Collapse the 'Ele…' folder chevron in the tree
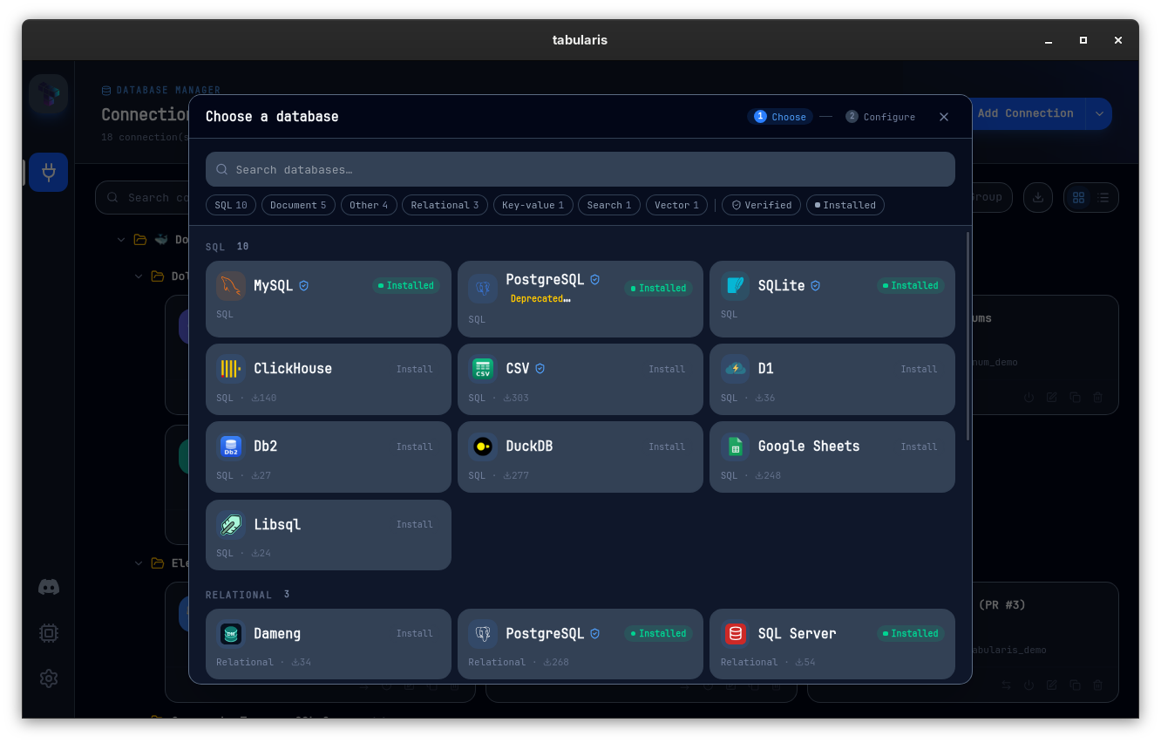The image size is (1161, 743). [139, 563]
